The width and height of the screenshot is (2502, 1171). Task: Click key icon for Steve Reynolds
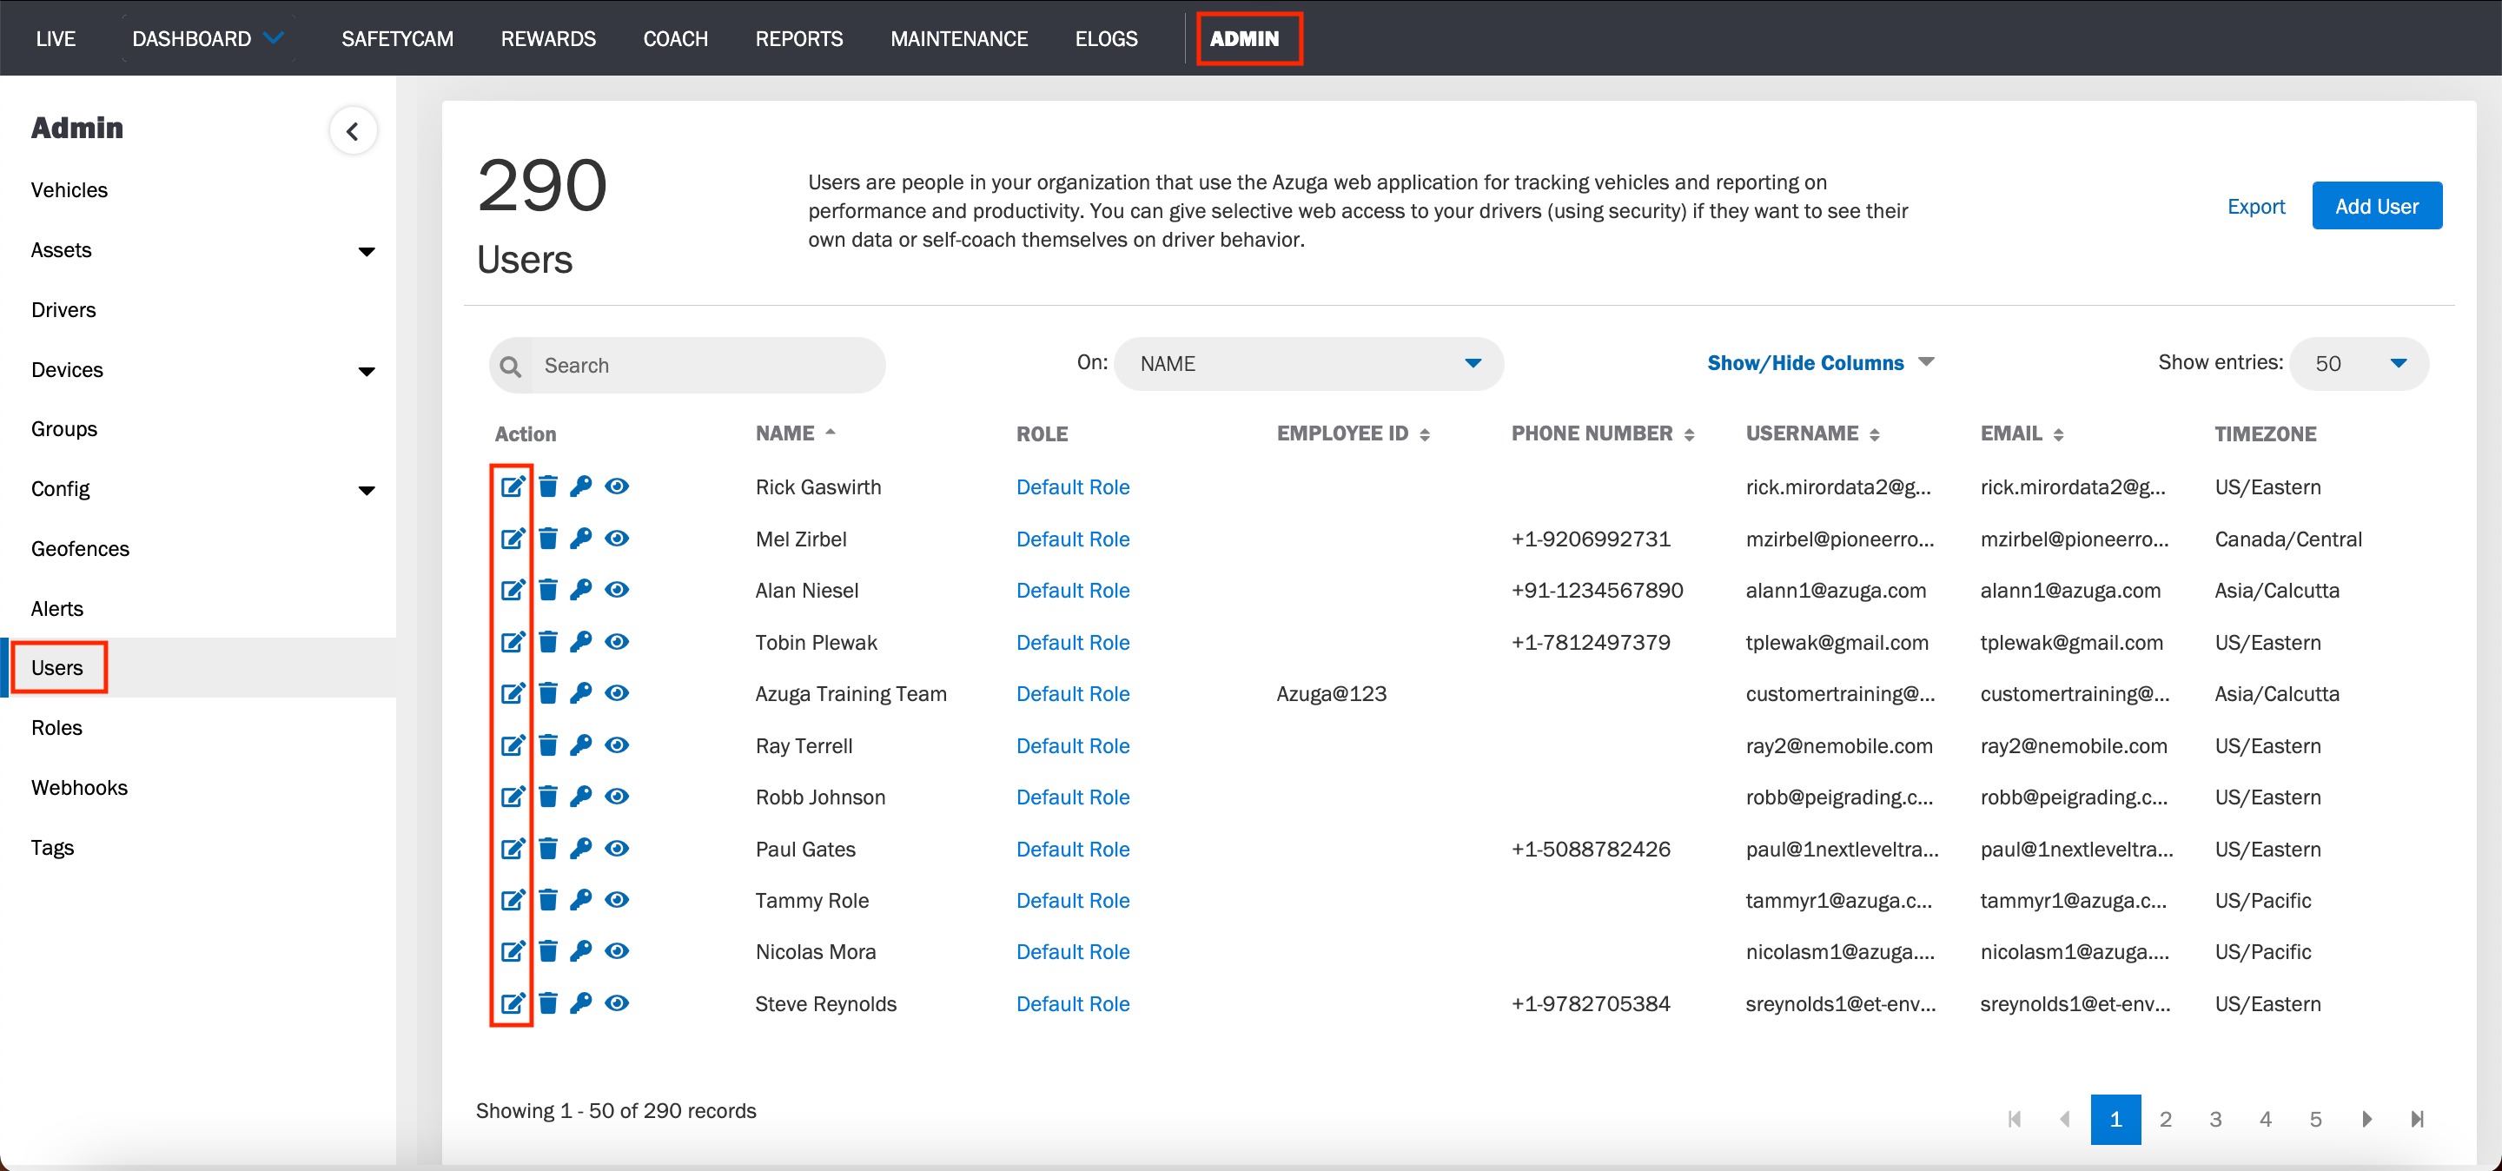[581, 1003]
